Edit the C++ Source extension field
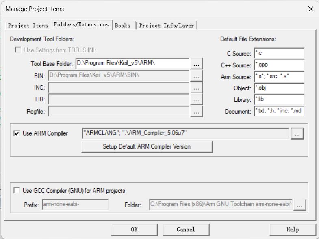 coord(279,65)
